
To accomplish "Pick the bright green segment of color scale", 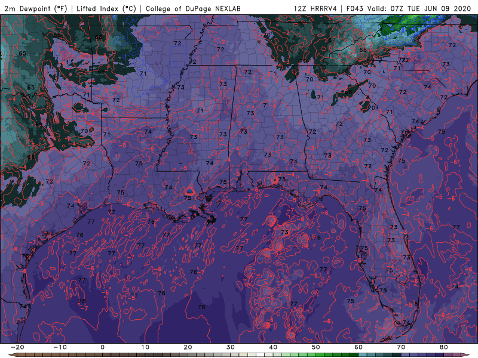I will click(x=320, y=355).
